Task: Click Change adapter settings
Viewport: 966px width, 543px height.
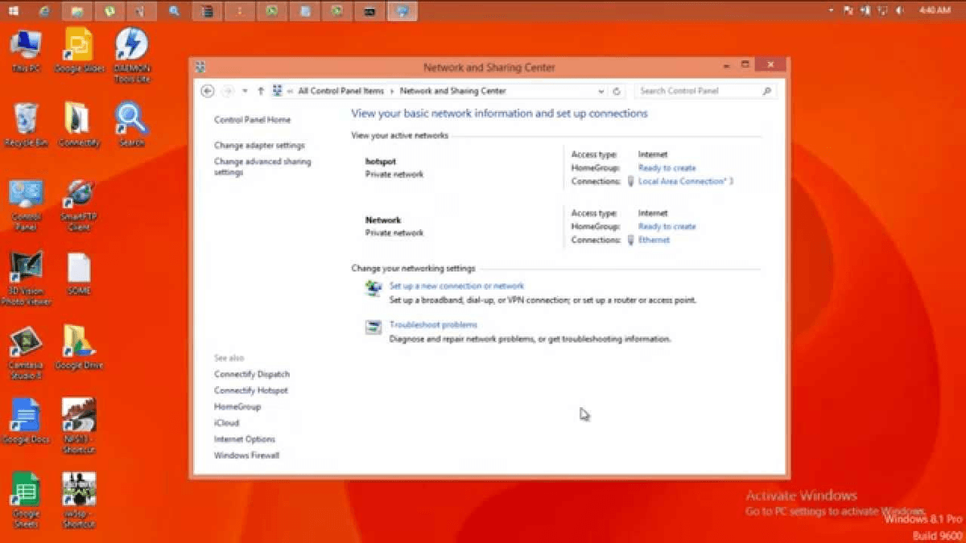Action: point(259,146)
